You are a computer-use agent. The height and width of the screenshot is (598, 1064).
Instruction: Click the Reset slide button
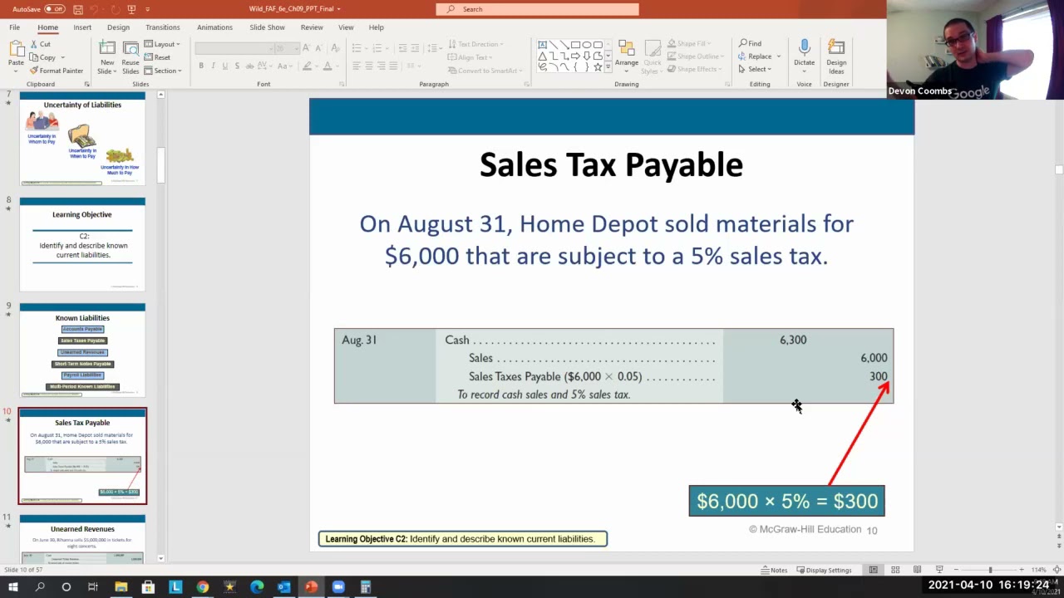pyautogui.click(x=157, y=57)
